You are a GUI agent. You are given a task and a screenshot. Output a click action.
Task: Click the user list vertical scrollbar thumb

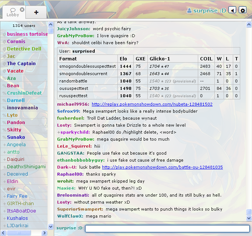50,30
